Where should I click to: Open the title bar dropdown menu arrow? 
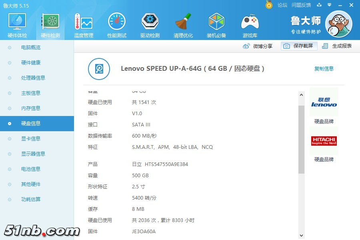pos(330,5)
